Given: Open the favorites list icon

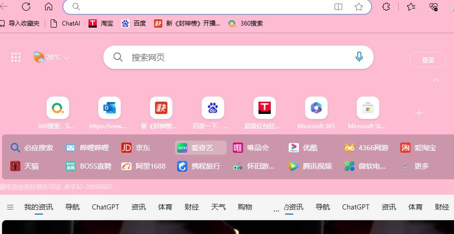Looking at the screenshot, I should (x=411, y=7).
